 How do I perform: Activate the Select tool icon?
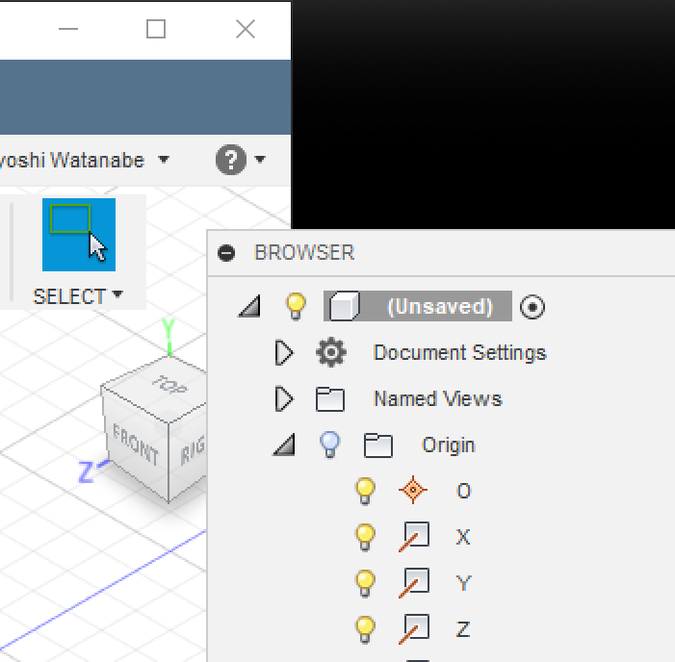[x=79, y=235]
